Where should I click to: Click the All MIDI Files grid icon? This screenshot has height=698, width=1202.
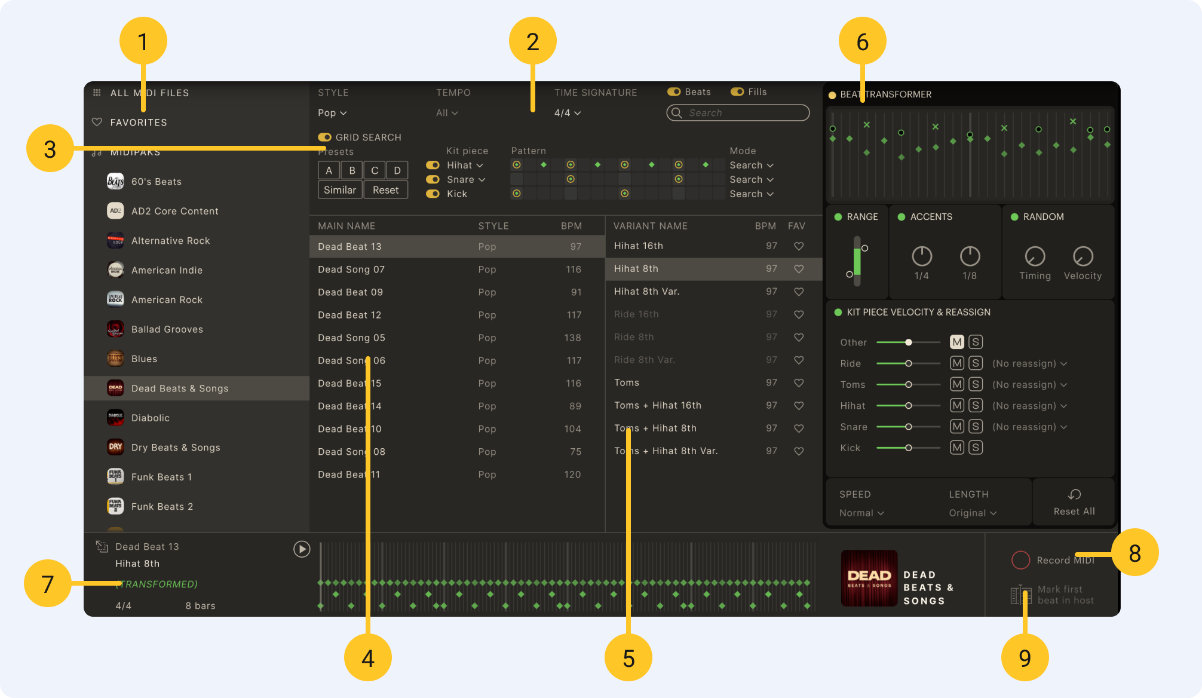[96, 93]
